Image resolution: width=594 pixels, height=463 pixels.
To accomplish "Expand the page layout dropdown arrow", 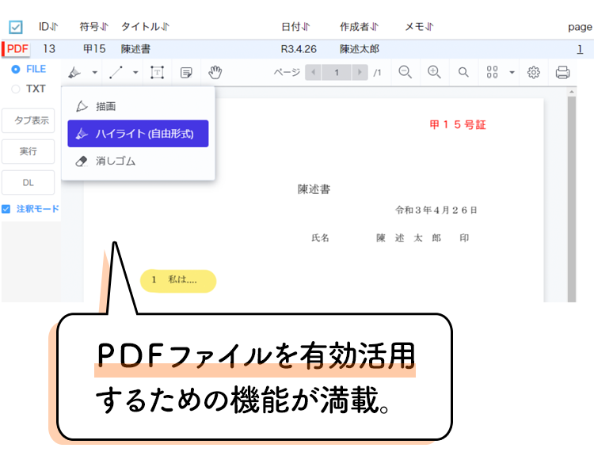I will pyautogui.click(x=512, y=72).
